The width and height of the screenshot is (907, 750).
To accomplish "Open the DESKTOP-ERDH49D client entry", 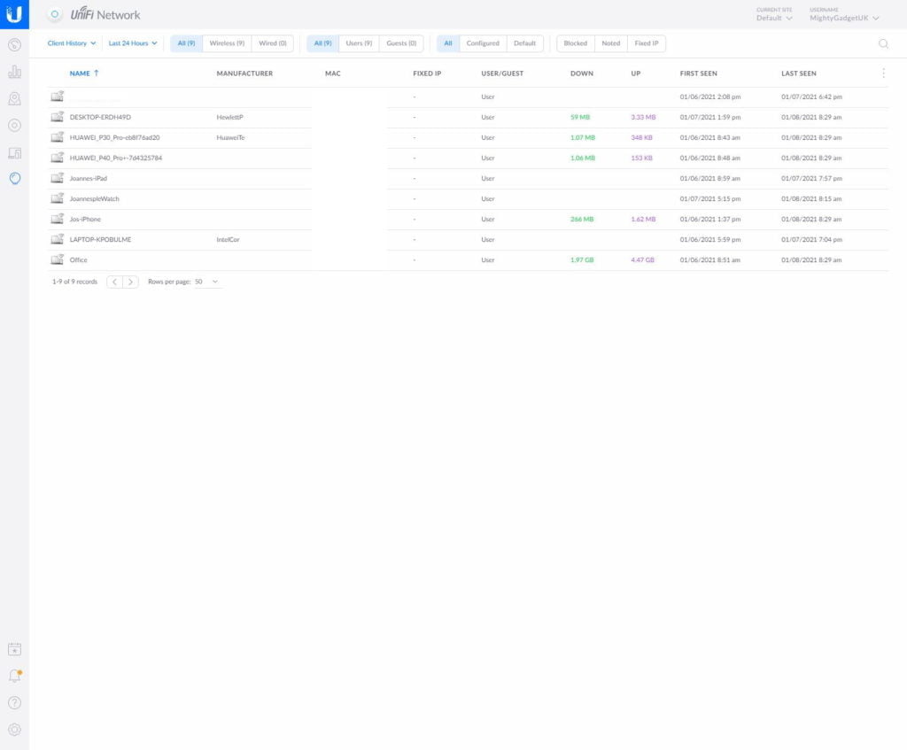I will pyautogui.click(x=100, y=117).
